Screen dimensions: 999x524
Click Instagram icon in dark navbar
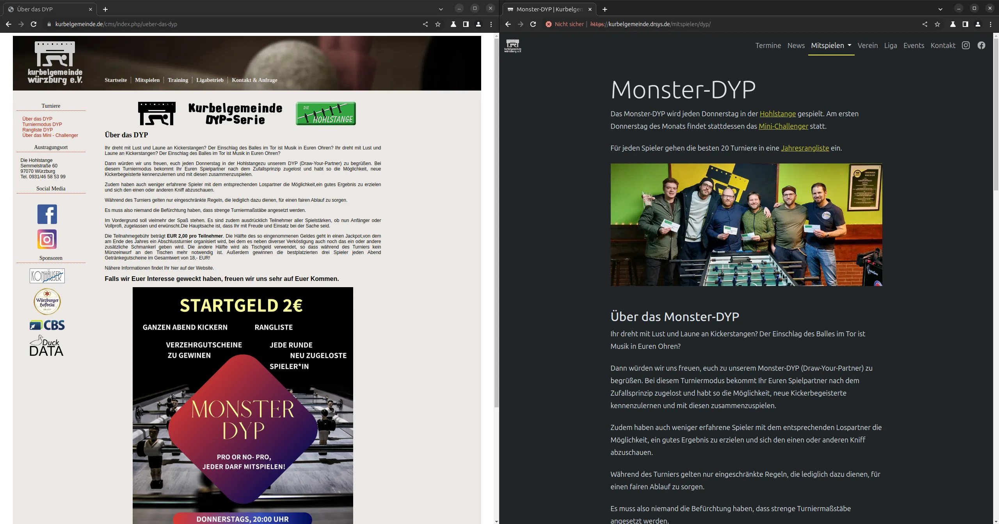[x=966, y=45]
